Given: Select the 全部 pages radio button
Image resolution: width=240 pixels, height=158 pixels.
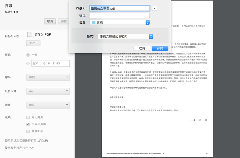Looking at the screenshot, I should click(x=28, y=55).
